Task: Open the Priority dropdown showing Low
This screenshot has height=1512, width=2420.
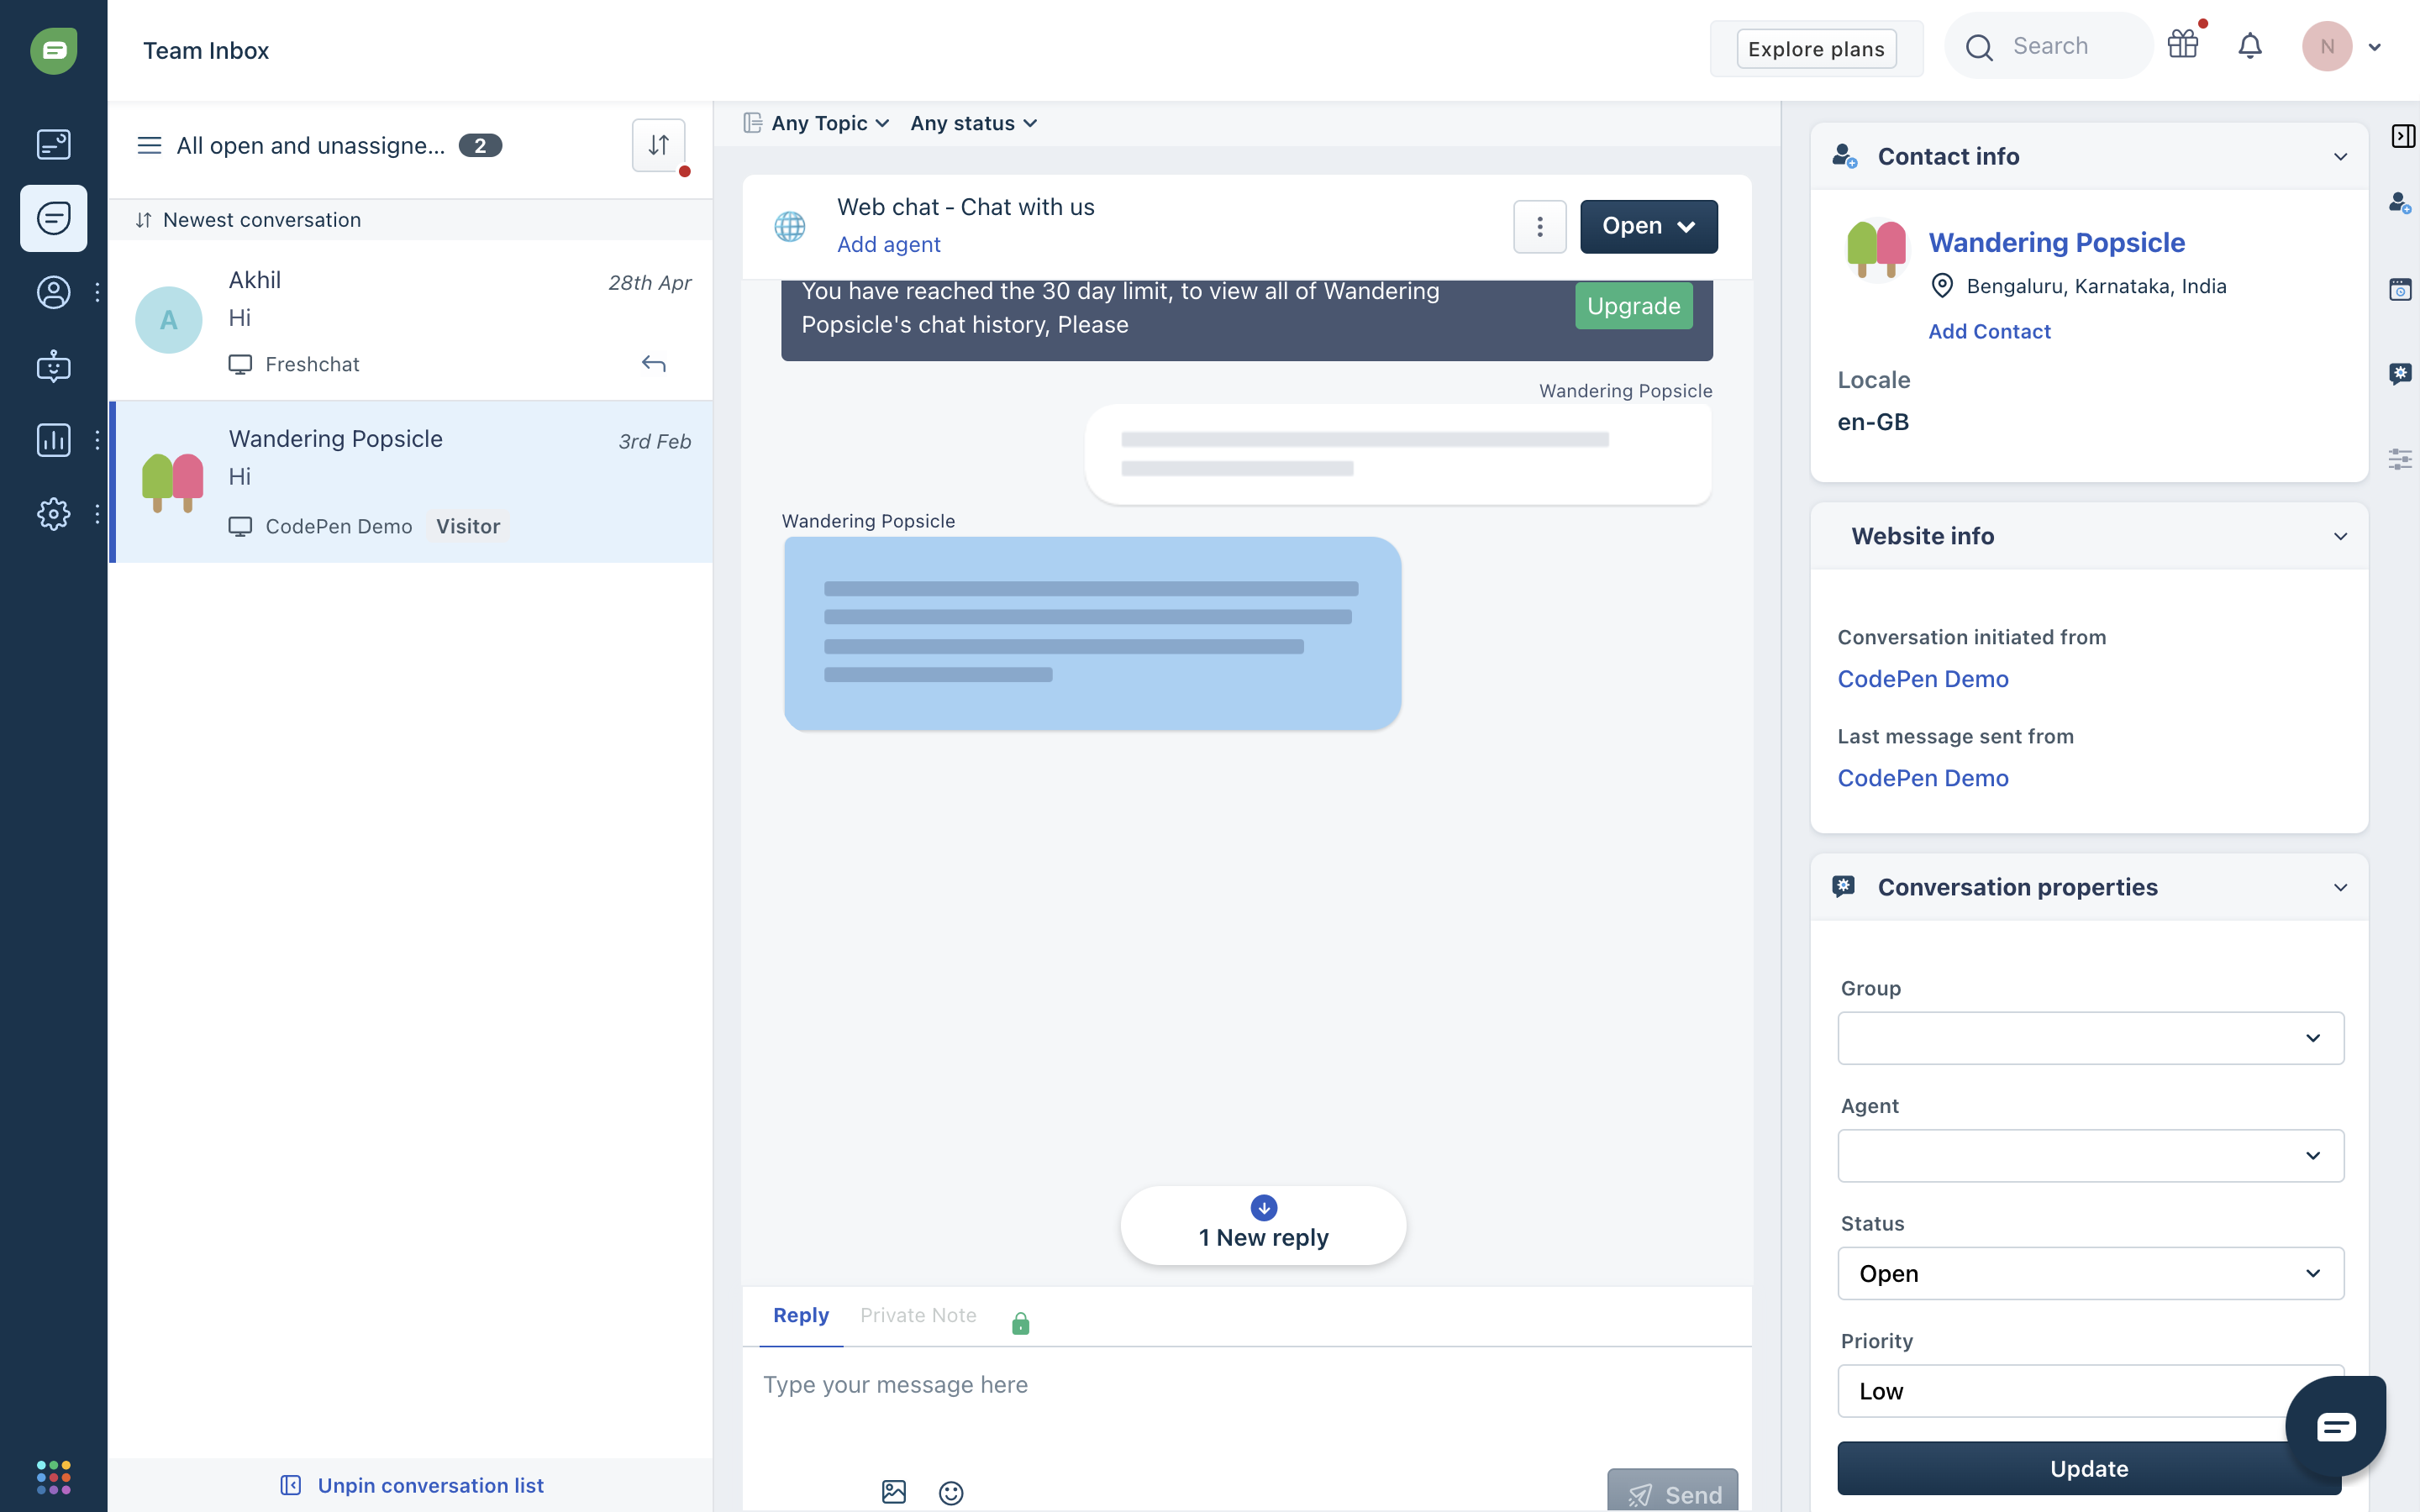Action: [2090, 1391]
